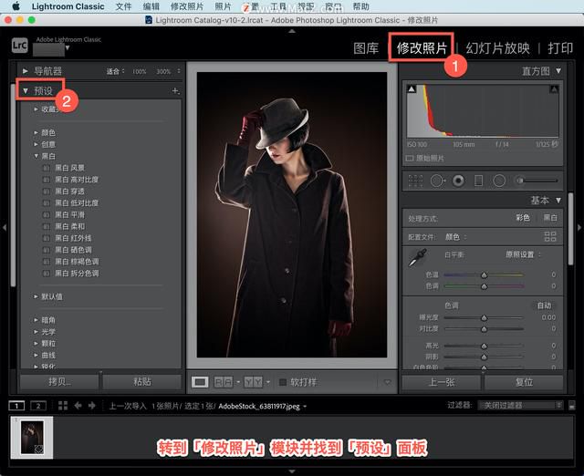Screen dimensions: 584x476
Task: Select the Crop Overlay tool
Action: [416, 181]
